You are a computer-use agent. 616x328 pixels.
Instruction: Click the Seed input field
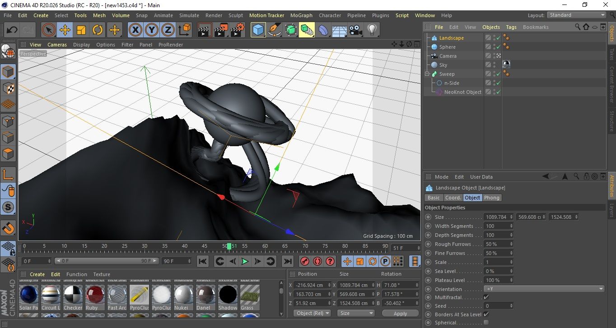pyautogui.click(x=496, y=306)
